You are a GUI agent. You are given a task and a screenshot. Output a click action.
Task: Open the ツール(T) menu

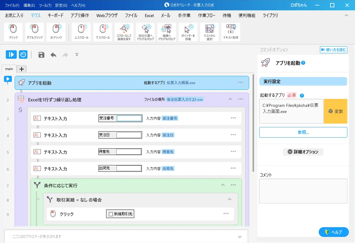[x=45, y=5]
